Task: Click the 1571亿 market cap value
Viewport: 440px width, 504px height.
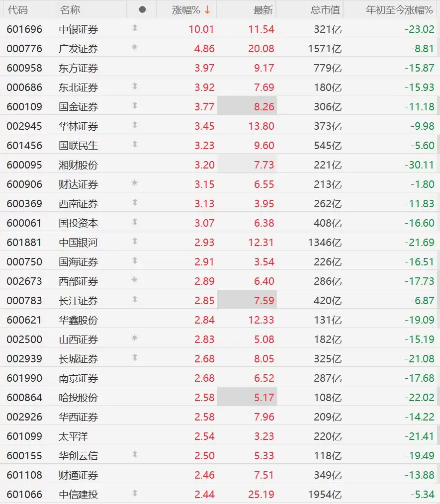Action: [325, 49]
